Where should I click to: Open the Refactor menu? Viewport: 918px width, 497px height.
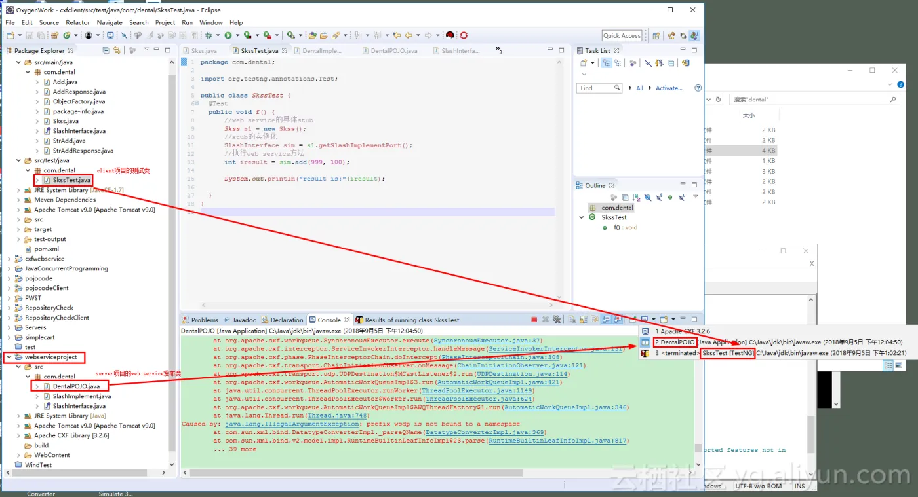point(77,22)
